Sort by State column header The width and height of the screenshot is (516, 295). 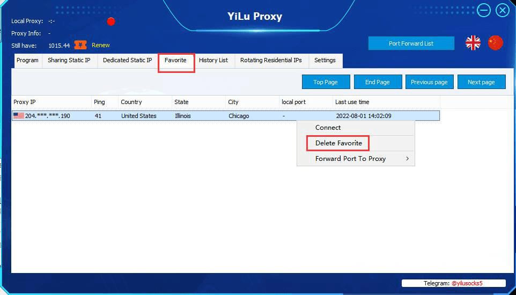coord(199,102)
